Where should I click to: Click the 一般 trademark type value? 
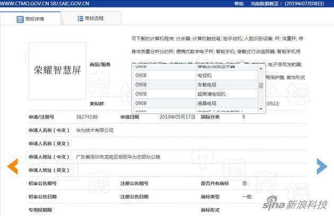(247, 196)
